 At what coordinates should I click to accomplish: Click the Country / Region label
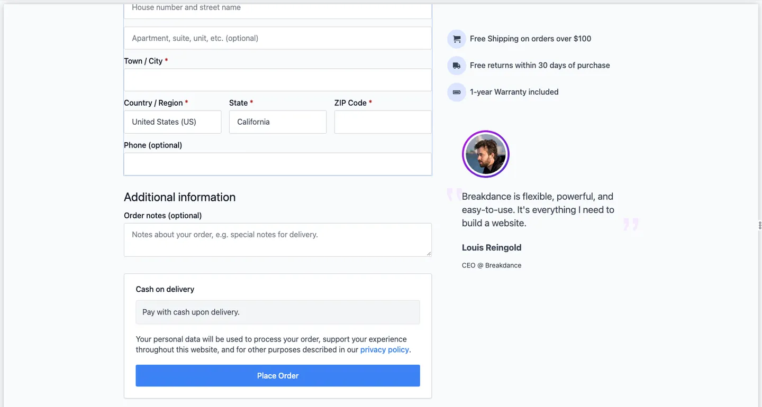click(156, 103)
